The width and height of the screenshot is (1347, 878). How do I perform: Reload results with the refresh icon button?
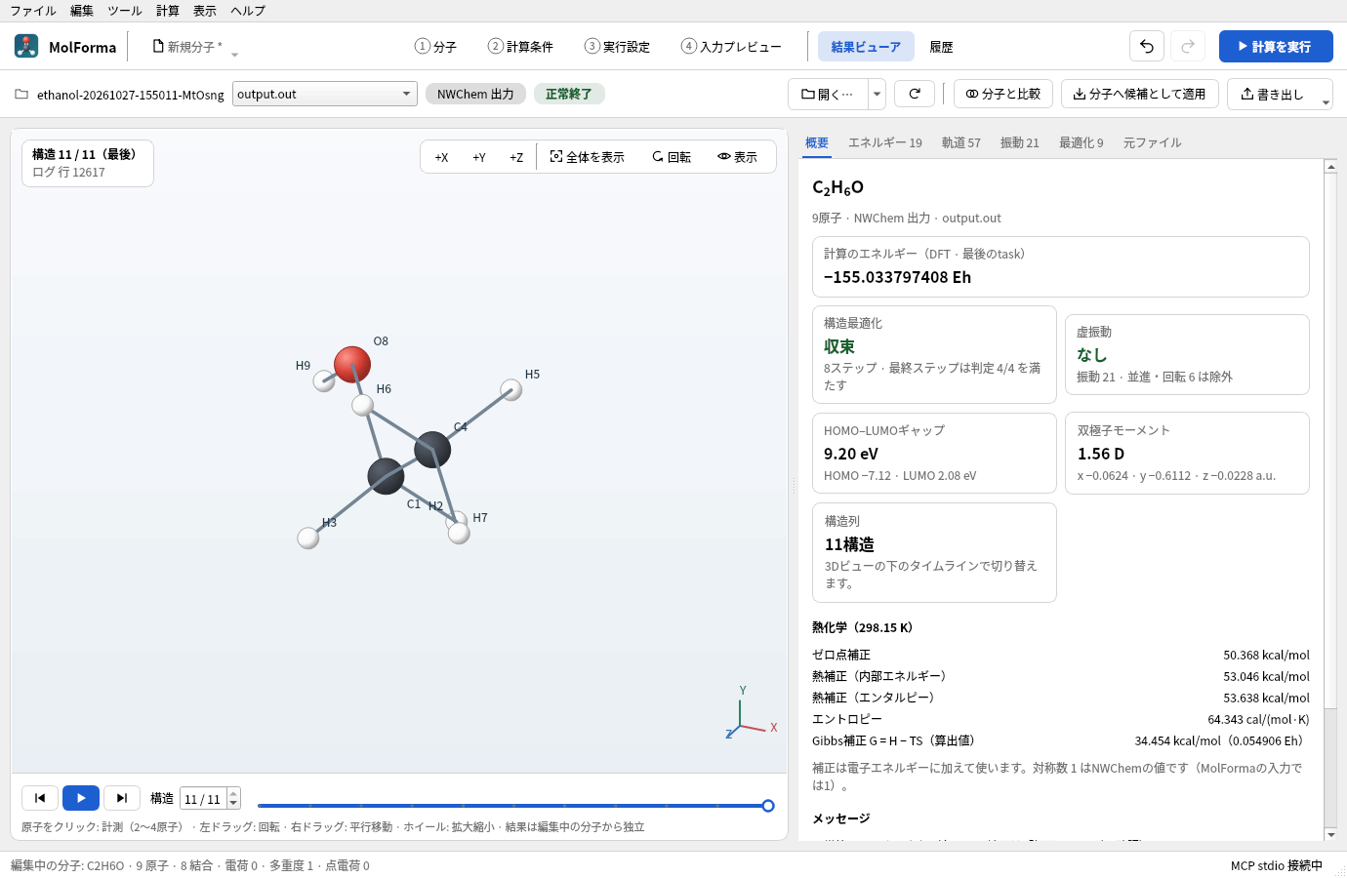coord(915,94)
